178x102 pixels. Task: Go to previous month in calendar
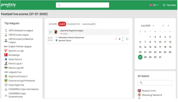coord(163,26)
